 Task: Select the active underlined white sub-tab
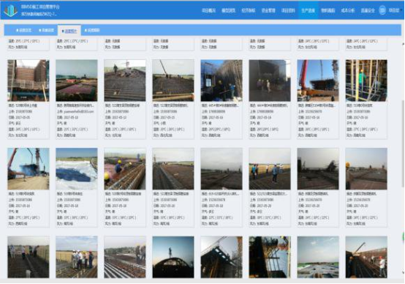[x=69, y=31]
